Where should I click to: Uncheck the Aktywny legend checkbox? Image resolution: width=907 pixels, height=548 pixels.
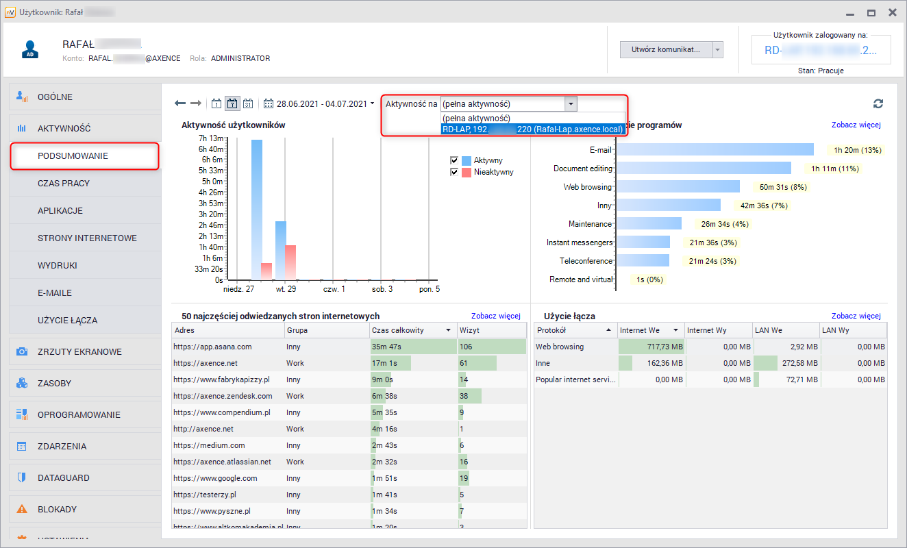[x=453, y=160]
